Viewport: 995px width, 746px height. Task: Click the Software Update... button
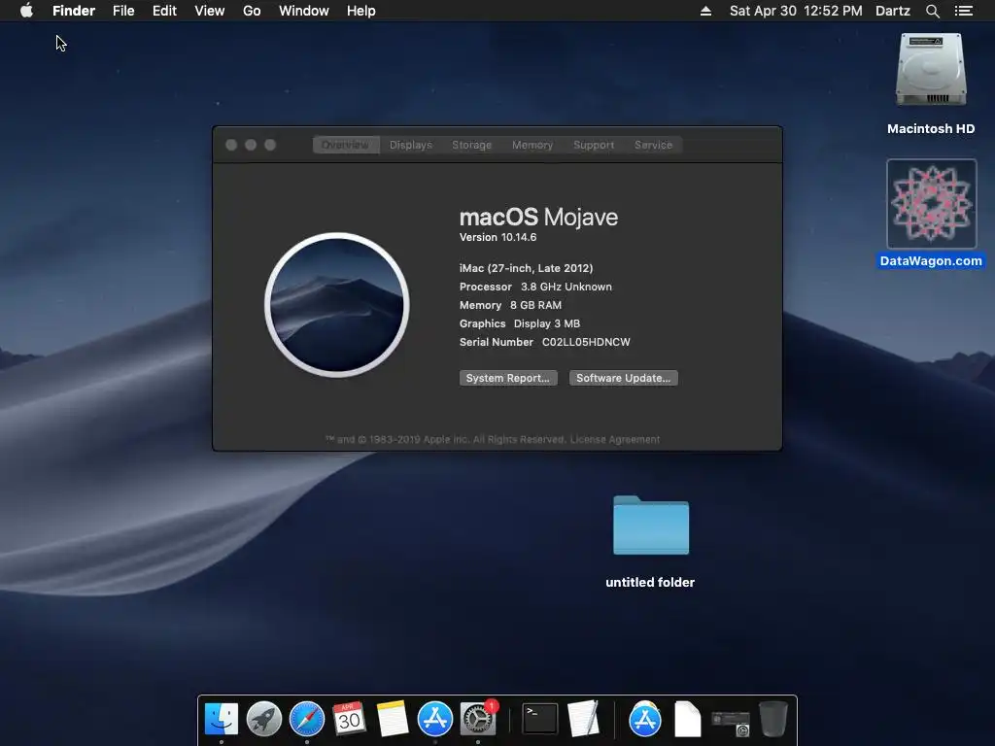(x=623, y=378)
